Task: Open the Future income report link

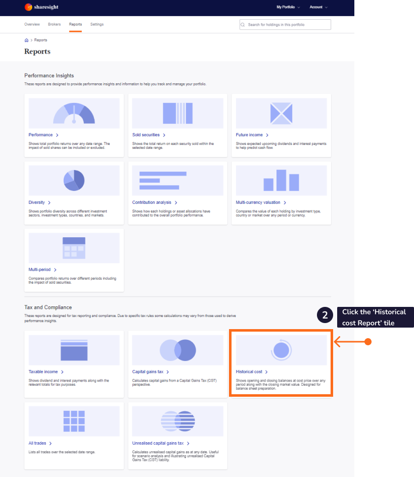Action: [x=249, y=135]
